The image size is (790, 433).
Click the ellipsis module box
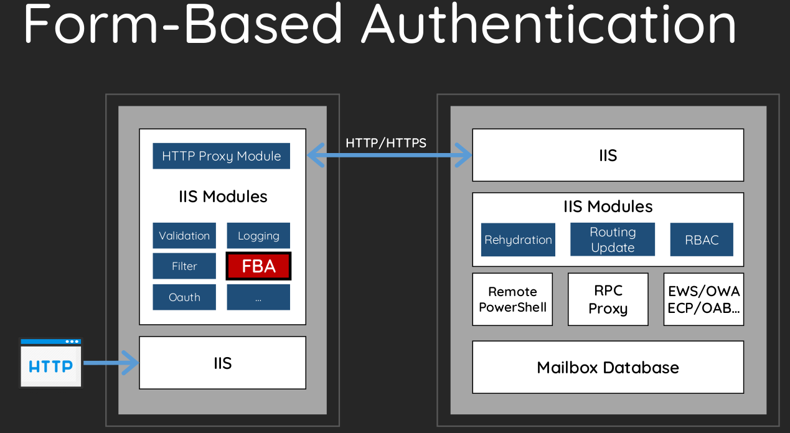(258, 297)
